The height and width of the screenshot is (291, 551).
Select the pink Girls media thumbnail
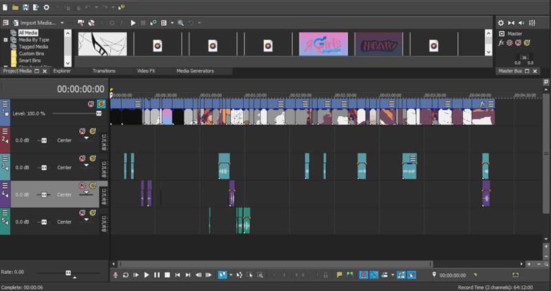click(x=323, y=44)
